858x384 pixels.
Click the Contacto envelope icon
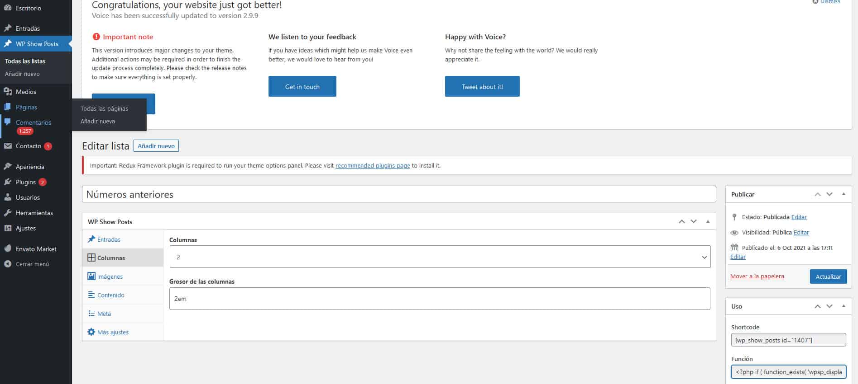click(x=8, y=146)
